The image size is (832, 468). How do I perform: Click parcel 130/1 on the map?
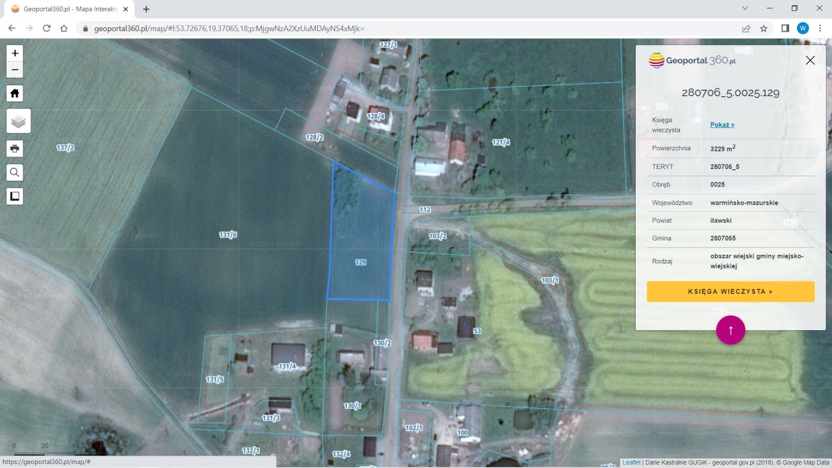[x=352, y=406]
